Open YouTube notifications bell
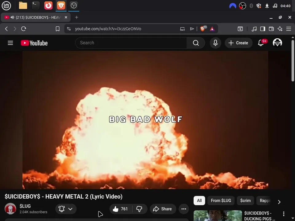The image size is (295, 221). 261,43
